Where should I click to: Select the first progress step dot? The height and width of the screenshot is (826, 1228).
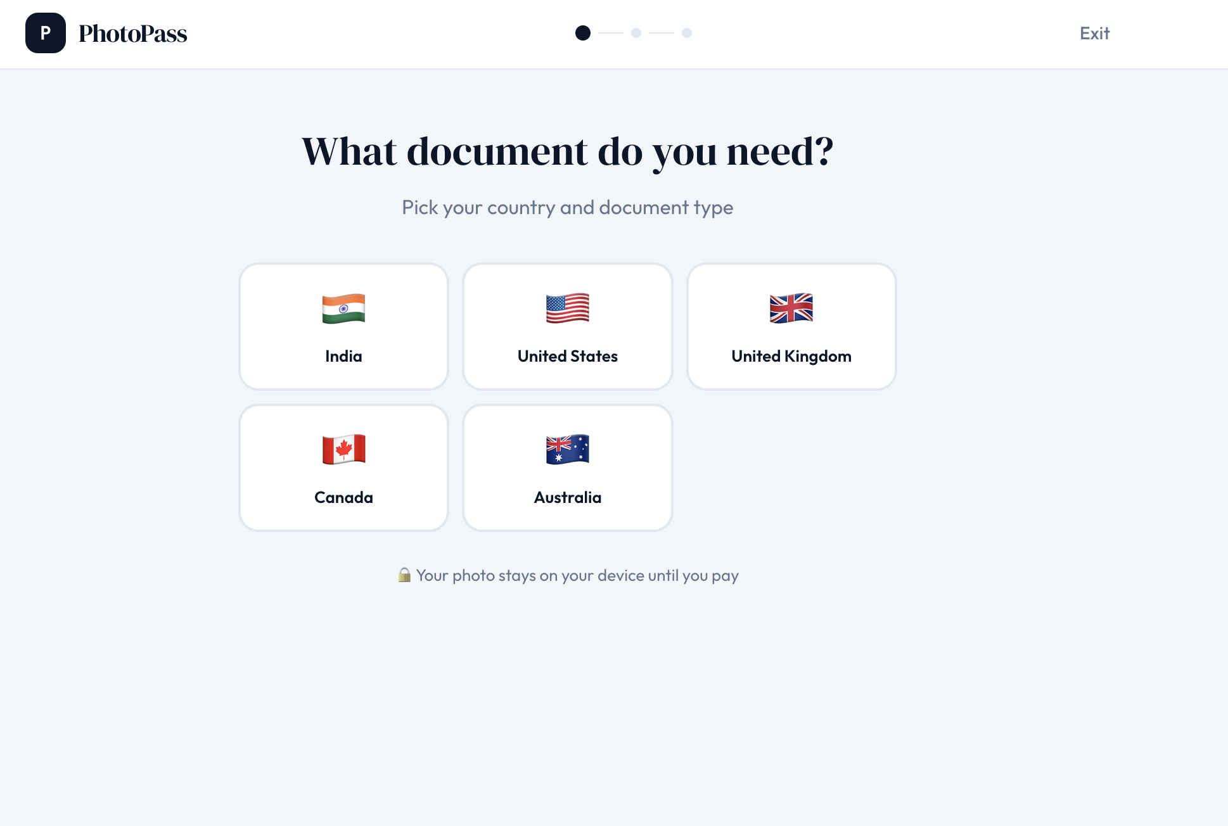[x=582, y=33]
